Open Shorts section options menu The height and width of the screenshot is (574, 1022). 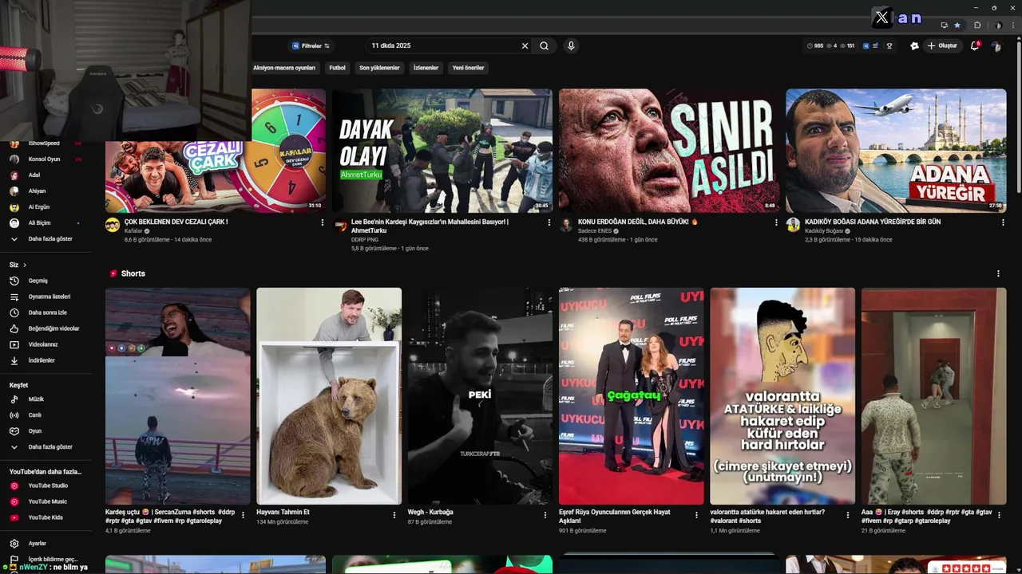pyautogui.click(x=998, y=273)
